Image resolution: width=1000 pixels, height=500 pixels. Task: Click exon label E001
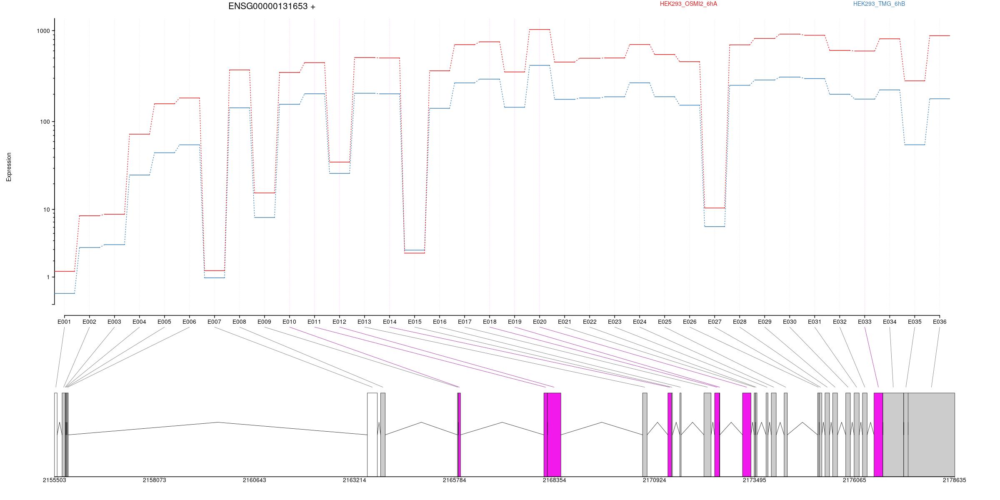(x=64, y=322)
